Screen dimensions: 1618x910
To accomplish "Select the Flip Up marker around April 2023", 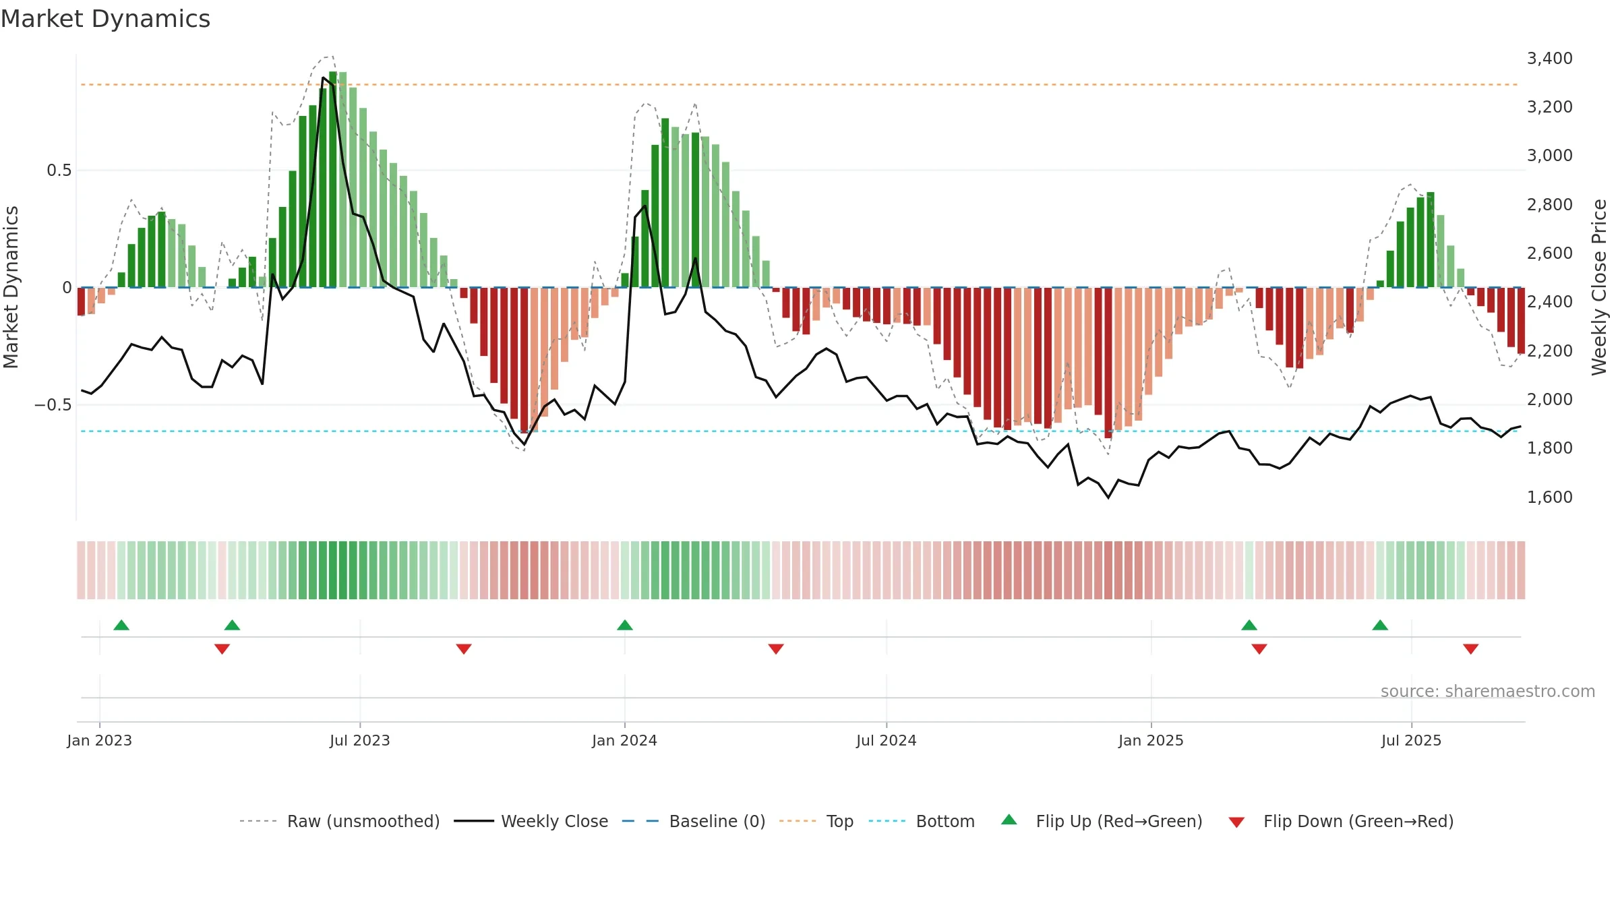I will (232, 625).
